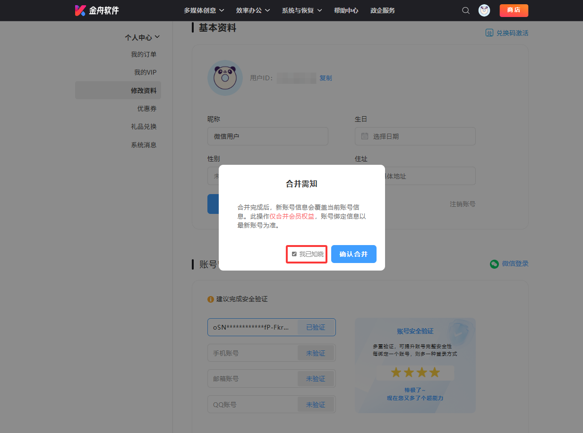Click the green WeChat login icon
This screenshot has width=583, height=433.
tap(494, 264)
